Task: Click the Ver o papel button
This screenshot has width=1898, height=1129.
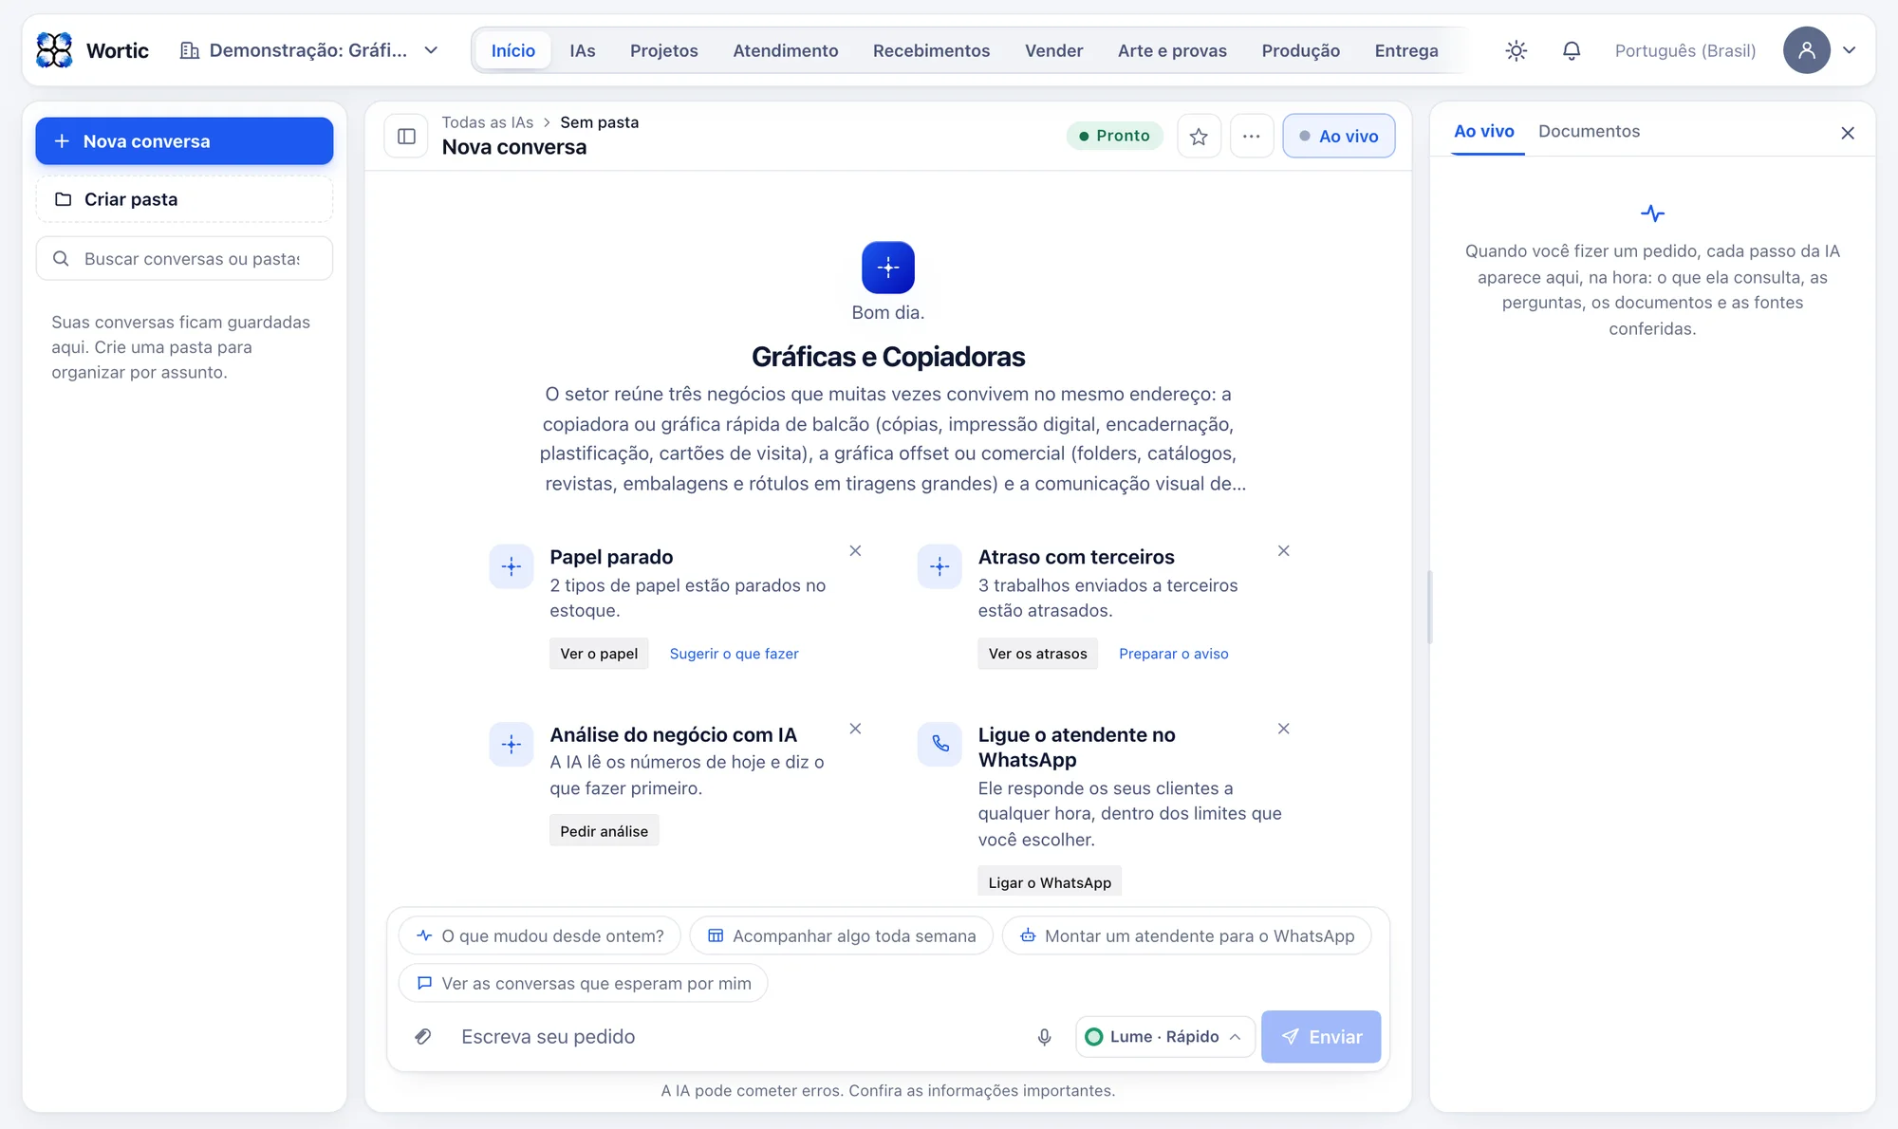Action: pos(599,654)
